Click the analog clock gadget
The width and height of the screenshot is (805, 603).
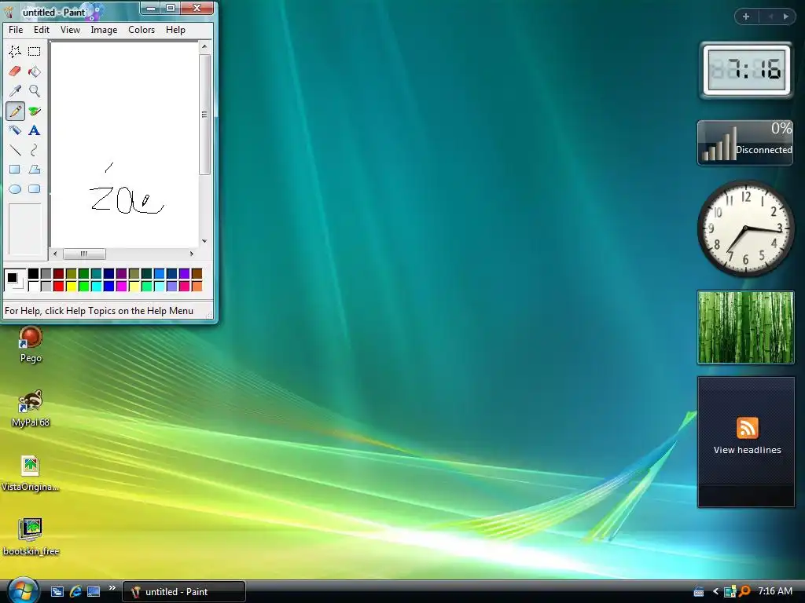click(x=745, y=228)
